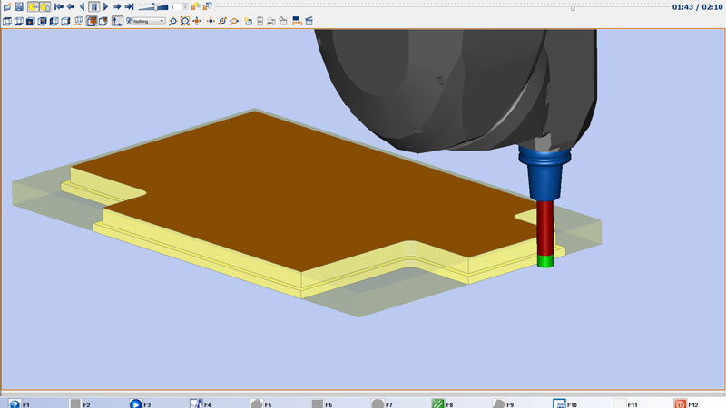The image size is (726, 408).
Task: Click the F8 green function icon
Action: point(437,403)
